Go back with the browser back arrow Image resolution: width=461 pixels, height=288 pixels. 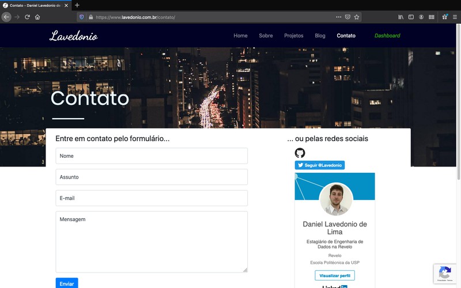6,17
